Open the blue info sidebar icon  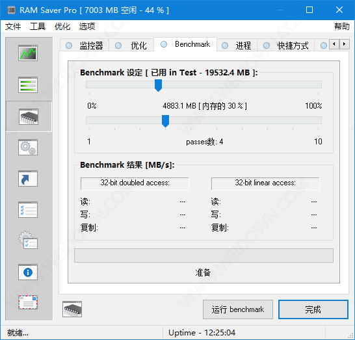click(28, 272)
